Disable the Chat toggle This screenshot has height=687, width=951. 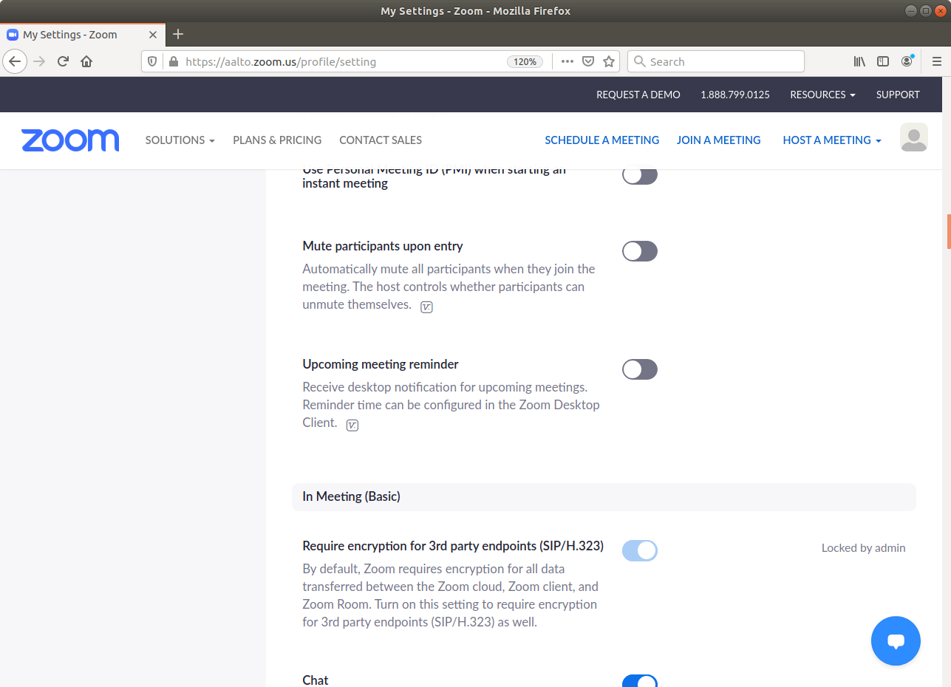point(639,681)
